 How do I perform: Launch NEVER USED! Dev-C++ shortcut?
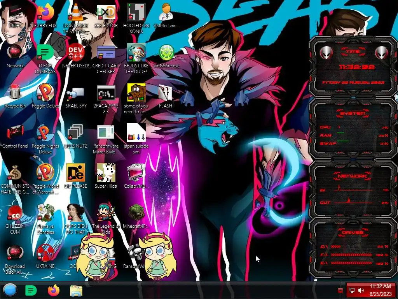pyautogui.click(x=76, y=56)
